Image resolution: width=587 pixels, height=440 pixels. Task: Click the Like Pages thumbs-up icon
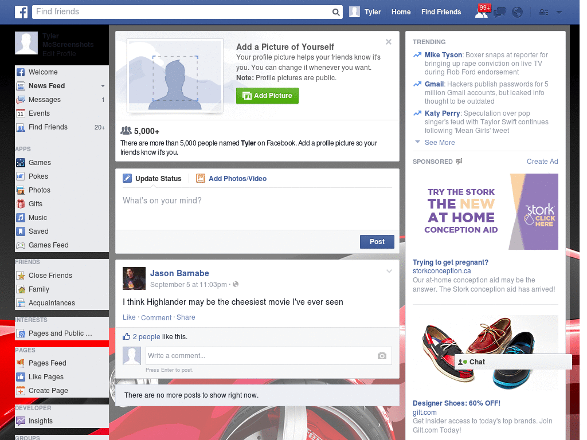(x=21, y=377)
